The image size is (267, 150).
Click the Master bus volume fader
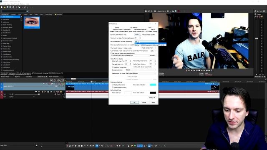coord(256,38)
